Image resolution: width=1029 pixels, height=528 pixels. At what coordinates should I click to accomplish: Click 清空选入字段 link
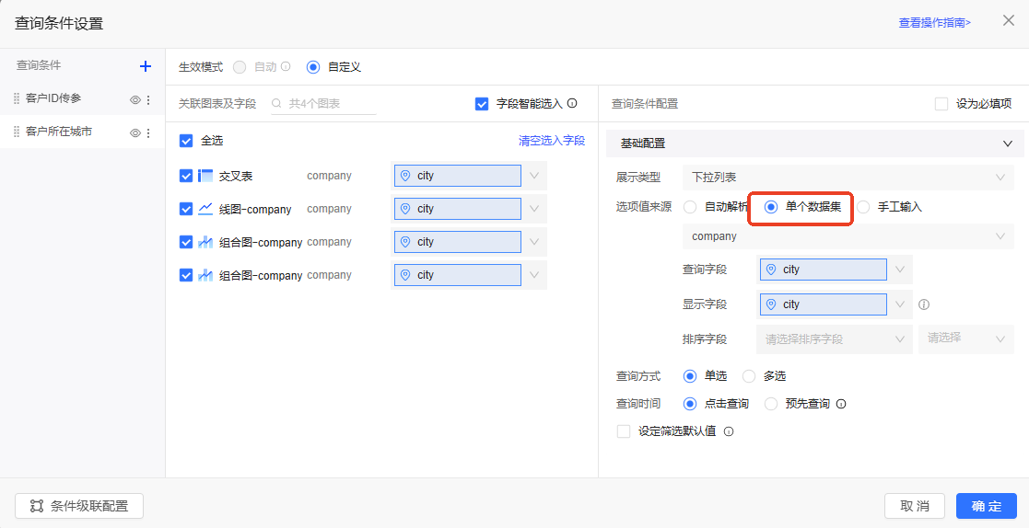(551, 141)
